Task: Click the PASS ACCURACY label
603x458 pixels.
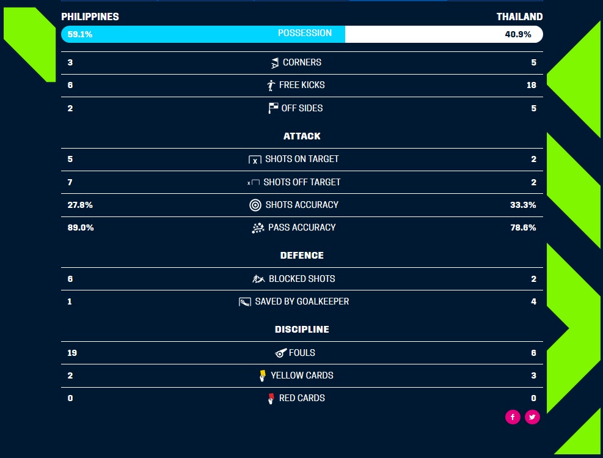Action: point(302,227)
